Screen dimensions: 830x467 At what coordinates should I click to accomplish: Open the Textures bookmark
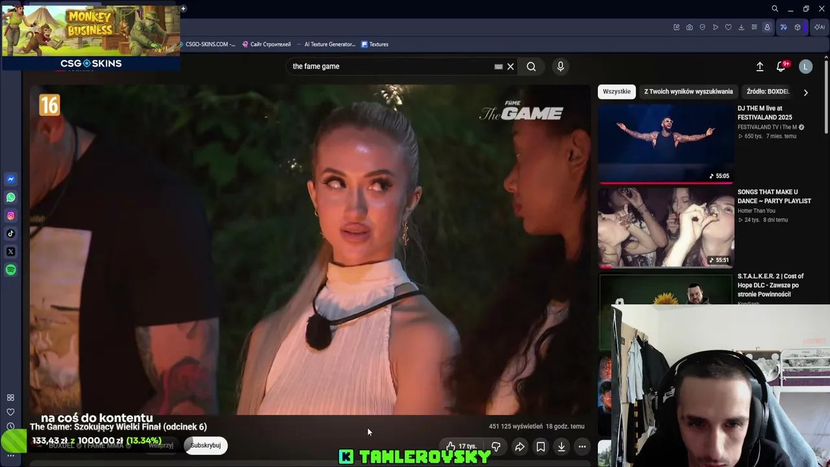[375, 44]
